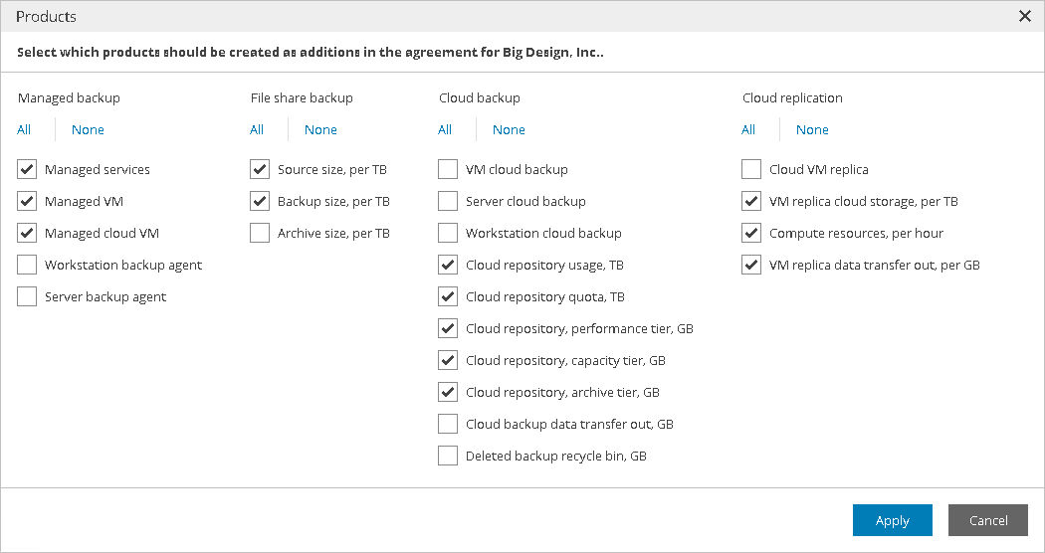Check the Server backup agent option
Screen dimensions: 1045x553
[27, 296]
